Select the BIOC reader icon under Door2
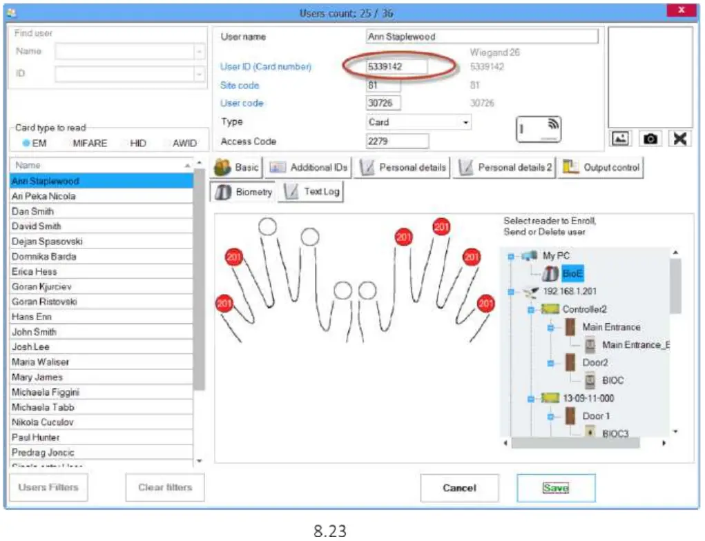The width and height of the screenshot is (705, 541). click(x=590, y=380)
